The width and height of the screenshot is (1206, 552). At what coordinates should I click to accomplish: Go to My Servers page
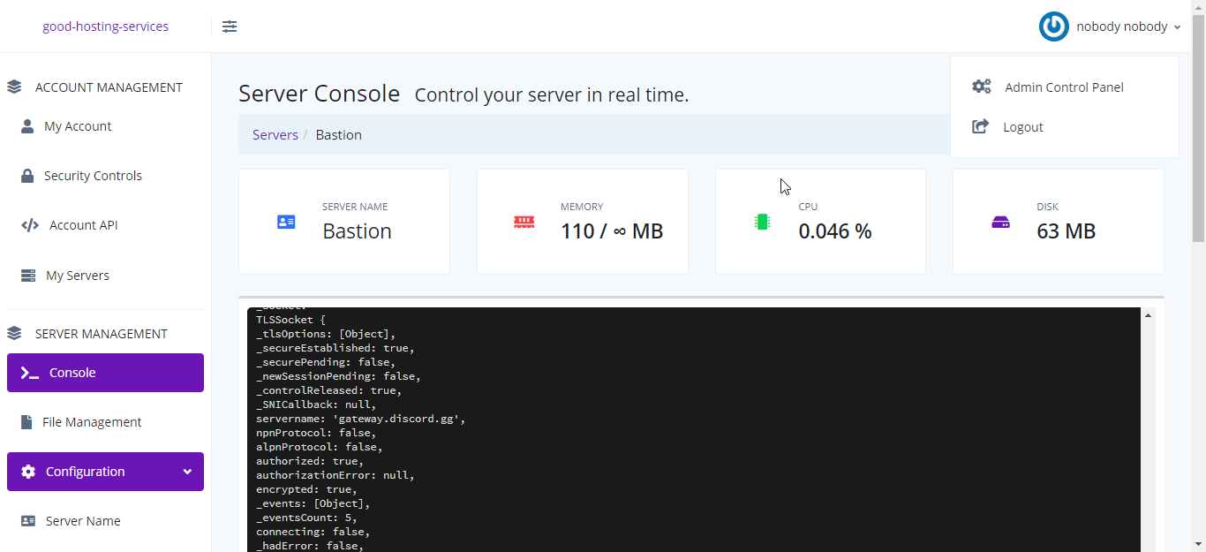click(x=78, y=276)
